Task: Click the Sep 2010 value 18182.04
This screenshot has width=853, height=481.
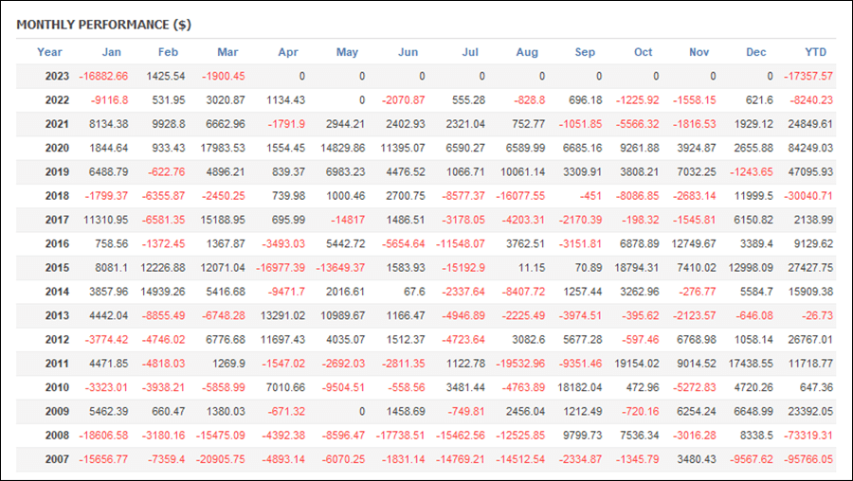Action: (x=580, y=387)
